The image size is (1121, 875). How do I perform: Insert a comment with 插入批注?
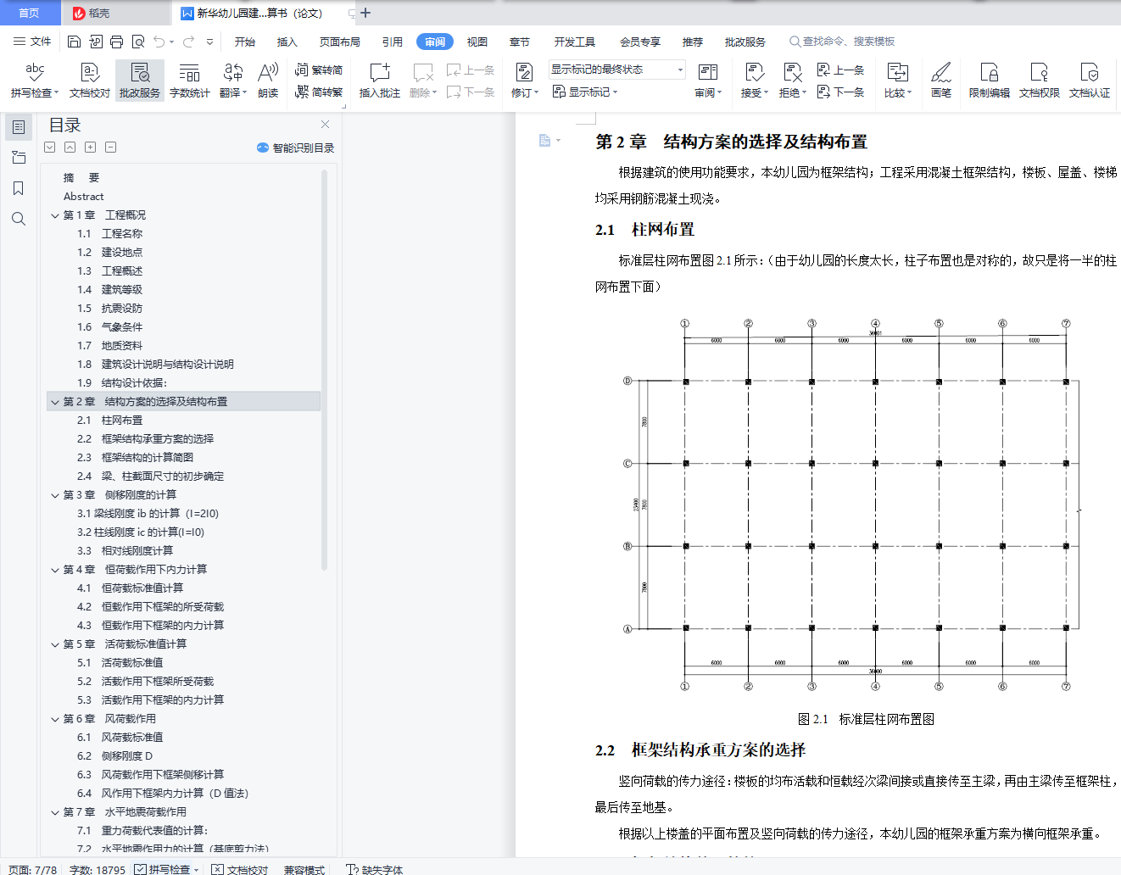379,81
